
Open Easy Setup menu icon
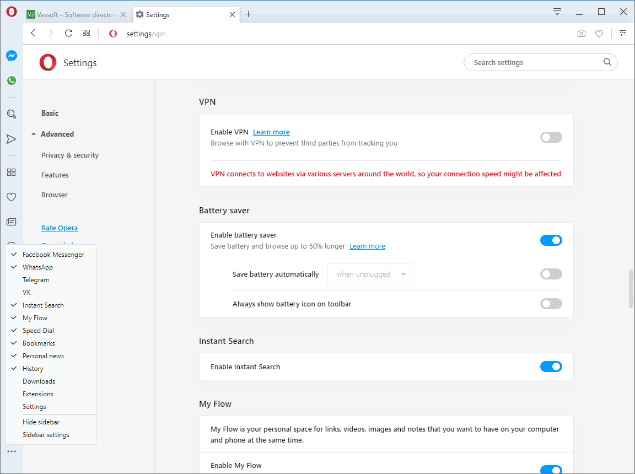[x=623, y=33]
